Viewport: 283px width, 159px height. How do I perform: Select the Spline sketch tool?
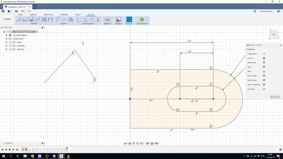click(x=38, y=19)
